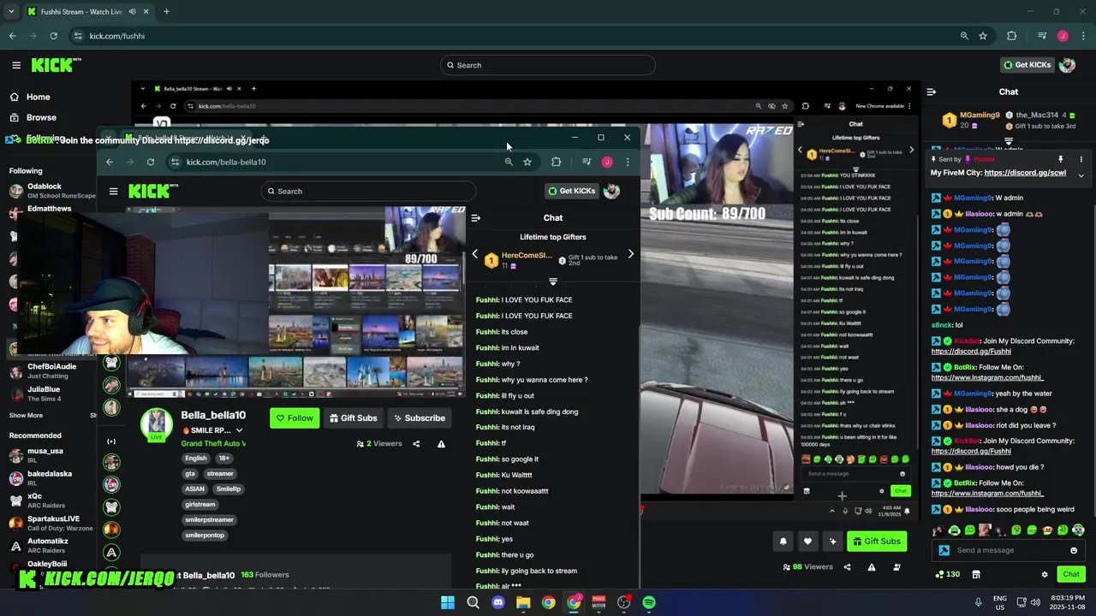
Task: Bookmark kick.com/fushhi with the star icon
Action: 983,36
